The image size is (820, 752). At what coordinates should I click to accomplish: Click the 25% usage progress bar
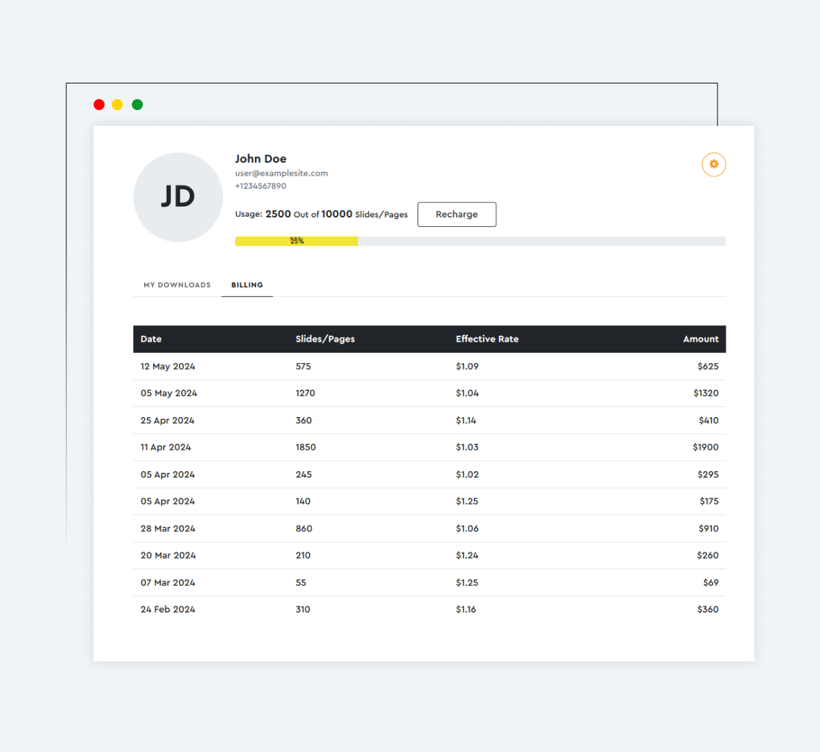480,241
